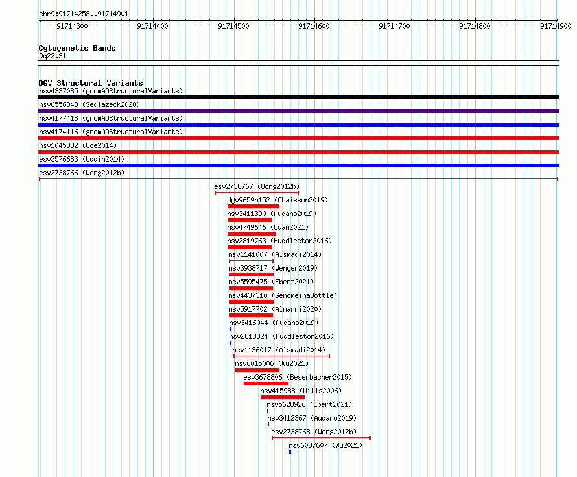Image resolution: width=577 pixels, height=477 pixels.
Task: Open the nsv2819763 (Huddleston2016) label
Action: click(279, 241)
